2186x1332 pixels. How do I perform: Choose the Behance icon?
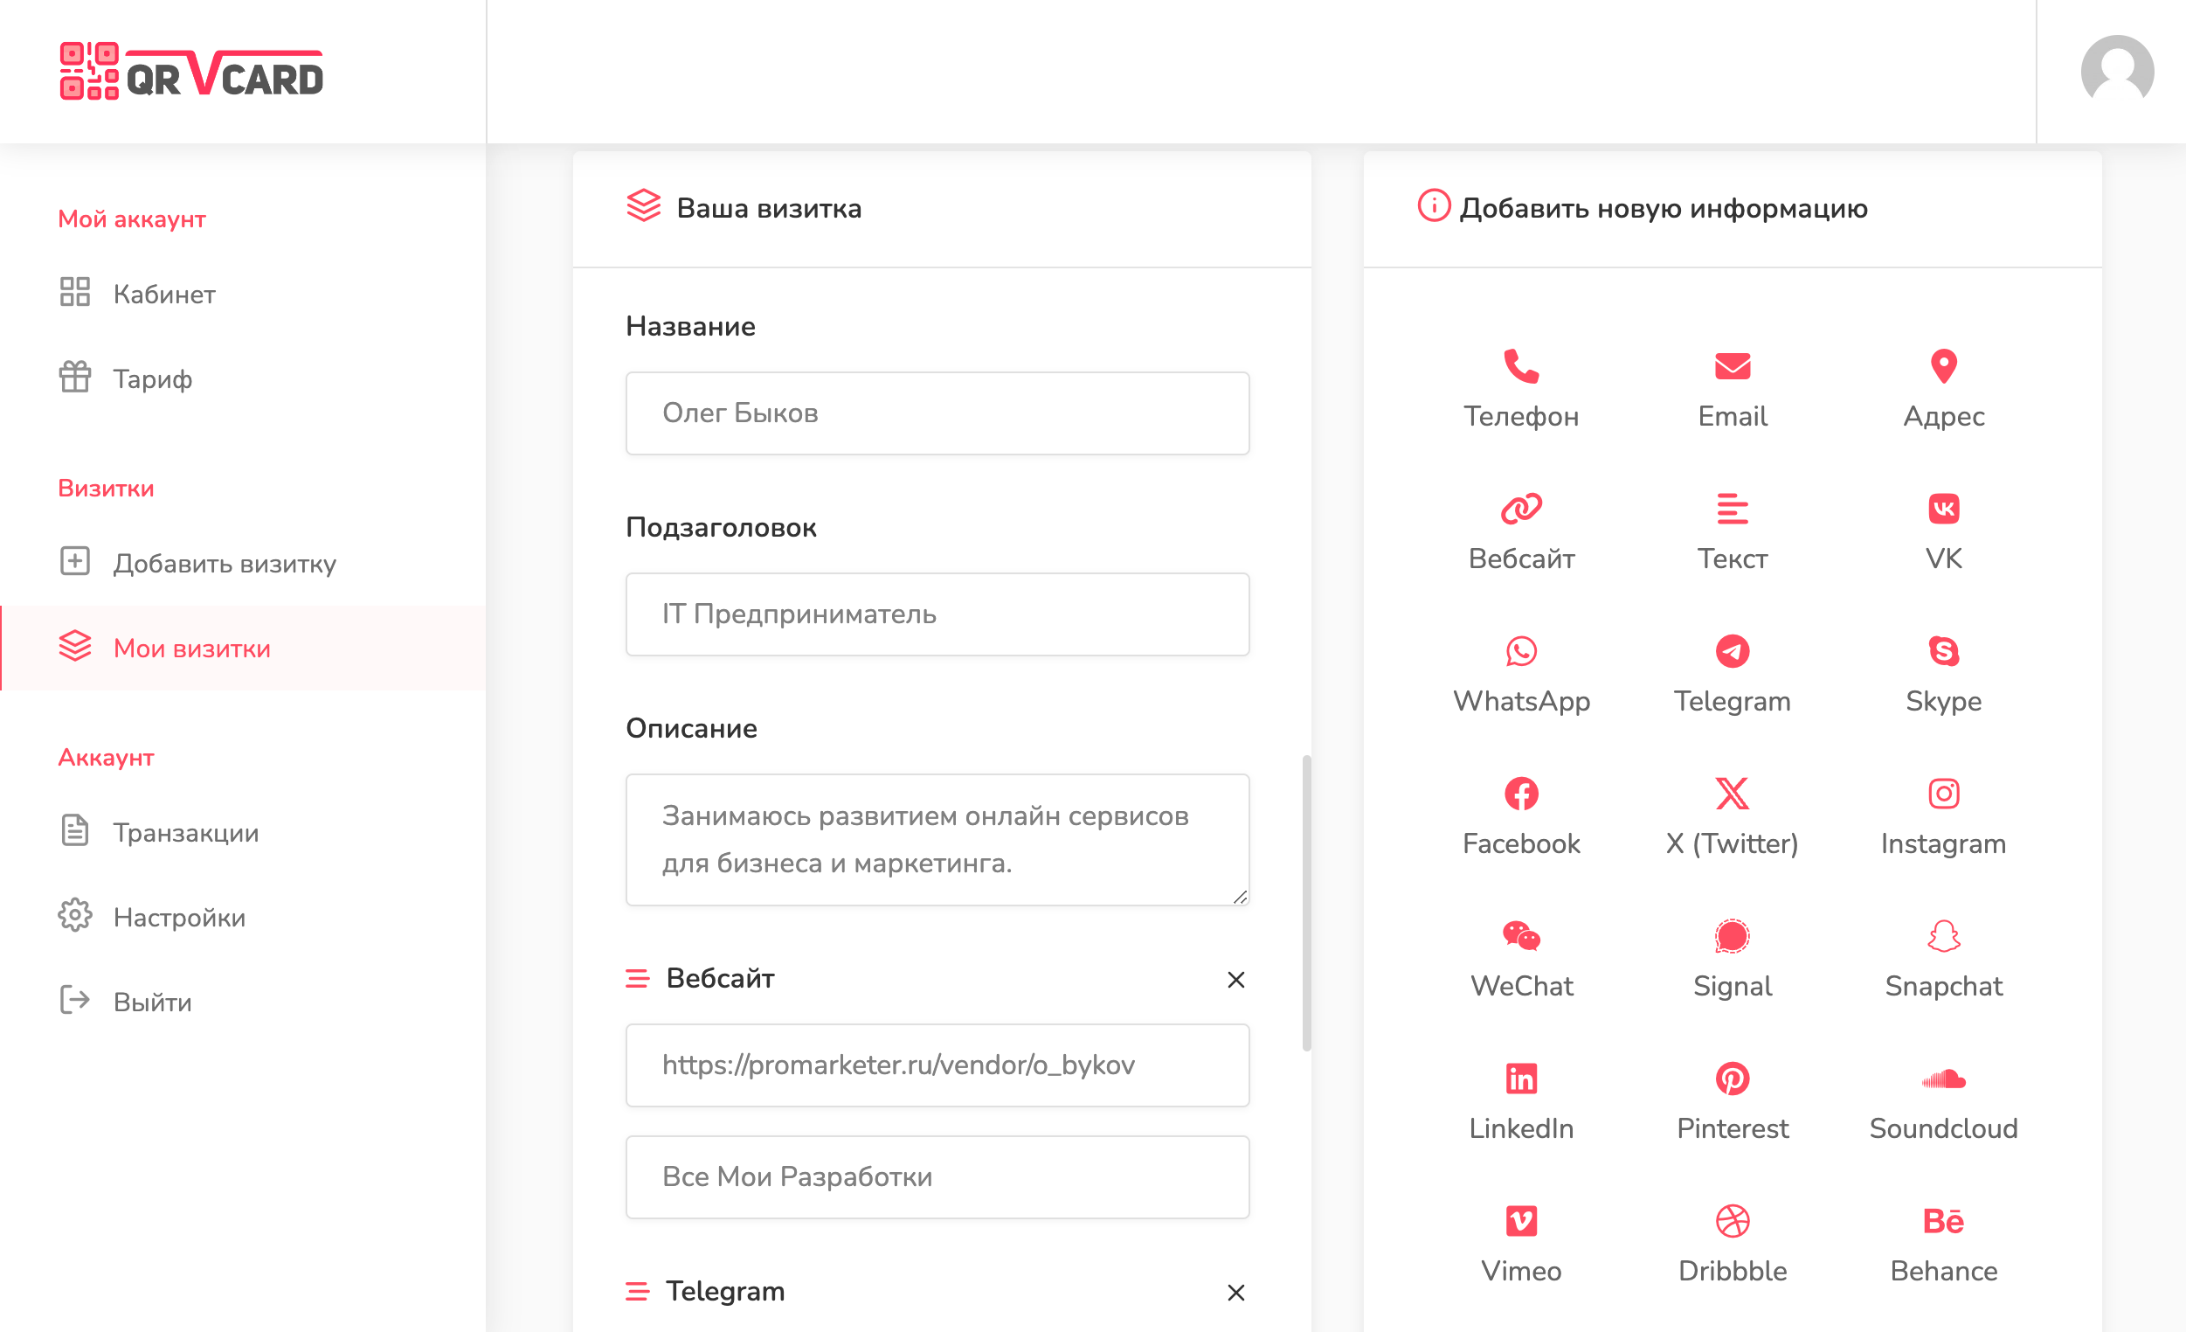[x=1943, y=1222]
